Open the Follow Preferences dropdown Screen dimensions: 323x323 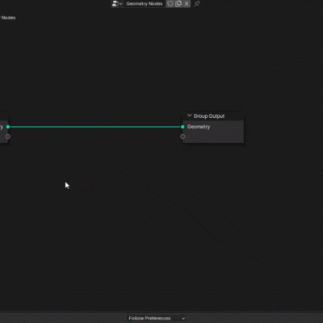click(157, 318)
